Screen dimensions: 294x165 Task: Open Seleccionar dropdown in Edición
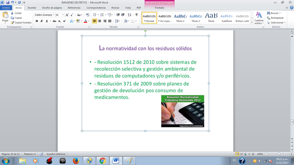(x=276, y=22)
